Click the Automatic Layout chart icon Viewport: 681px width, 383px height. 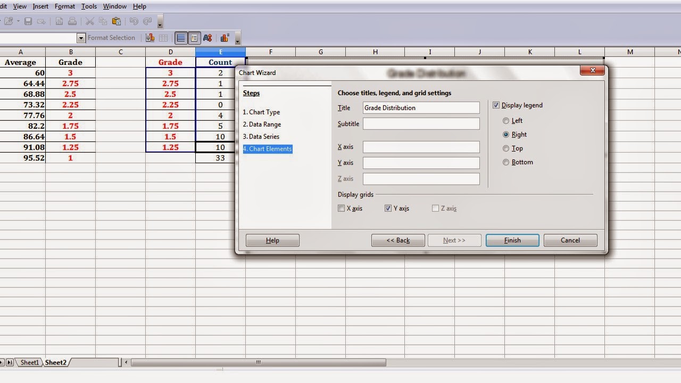click(x=224, y=37)
